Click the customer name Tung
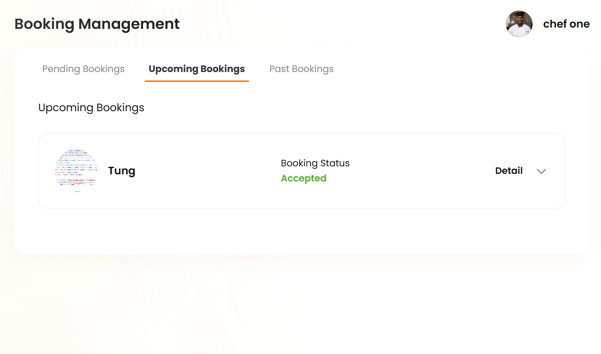601x354 pixels. pyautogui.click(x=122, y=171)
